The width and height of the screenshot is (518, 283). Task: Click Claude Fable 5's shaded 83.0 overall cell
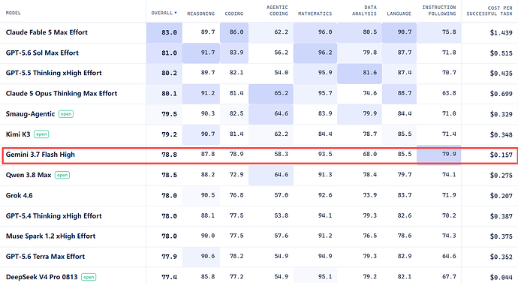pos(164,32)
